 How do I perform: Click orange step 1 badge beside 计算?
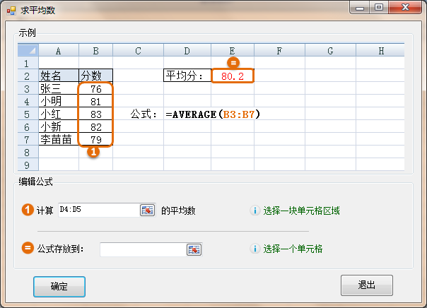pos(28,210)
